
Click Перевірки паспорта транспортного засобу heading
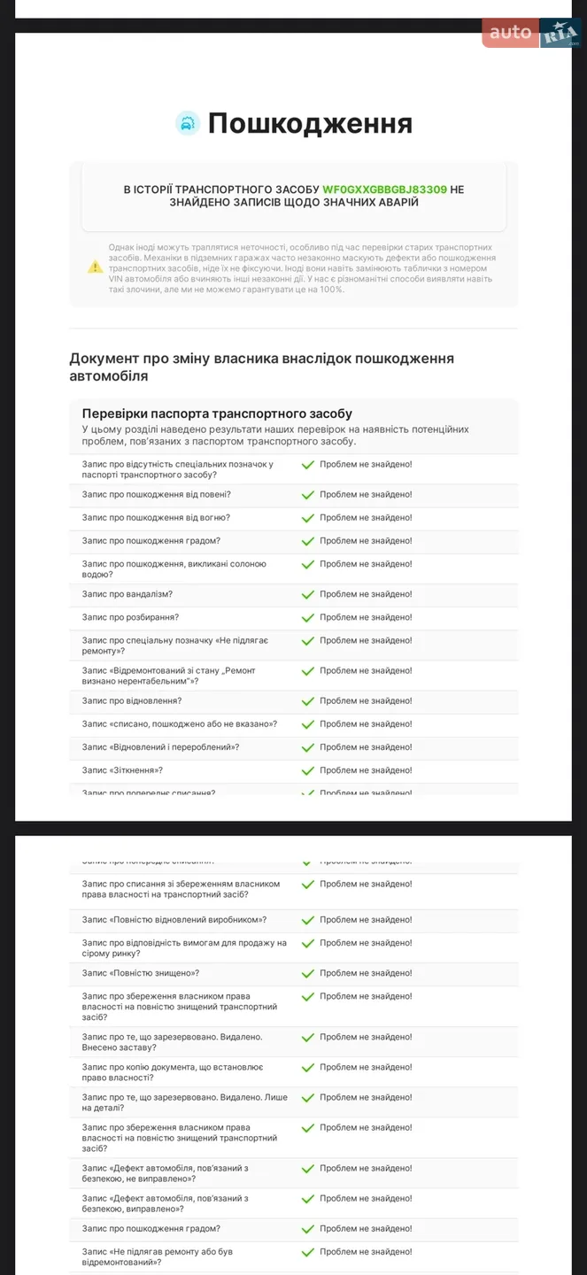click(217, 413)
